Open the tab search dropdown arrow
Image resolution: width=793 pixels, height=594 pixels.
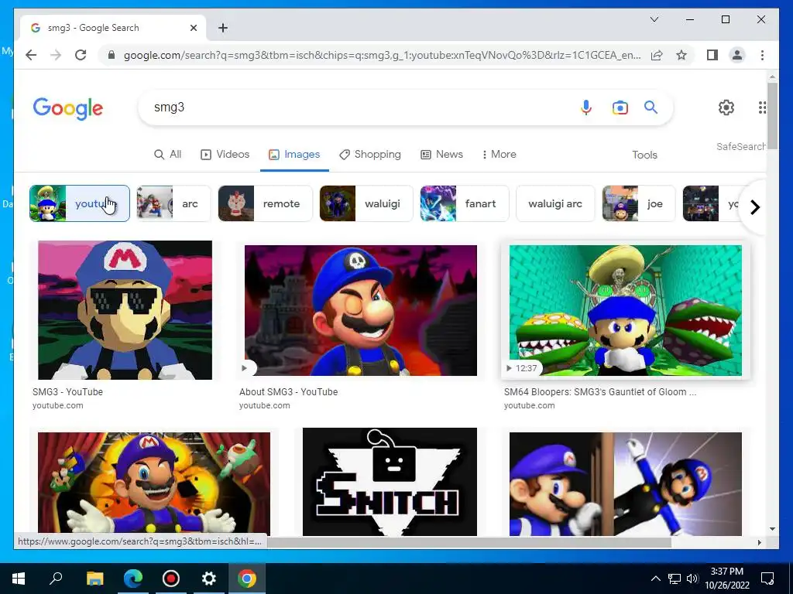click(x=654, y=19)
